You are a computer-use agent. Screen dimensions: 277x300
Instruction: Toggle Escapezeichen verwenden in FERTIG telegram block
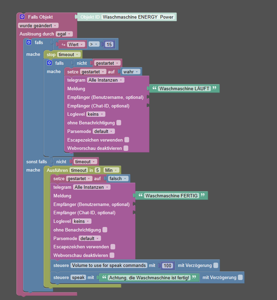113,247
